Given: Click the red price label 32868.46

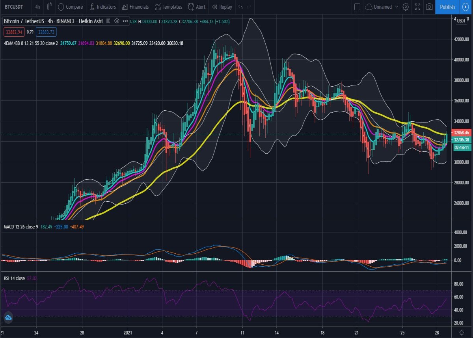Looking at the screenshot, I should coord(462,133).
